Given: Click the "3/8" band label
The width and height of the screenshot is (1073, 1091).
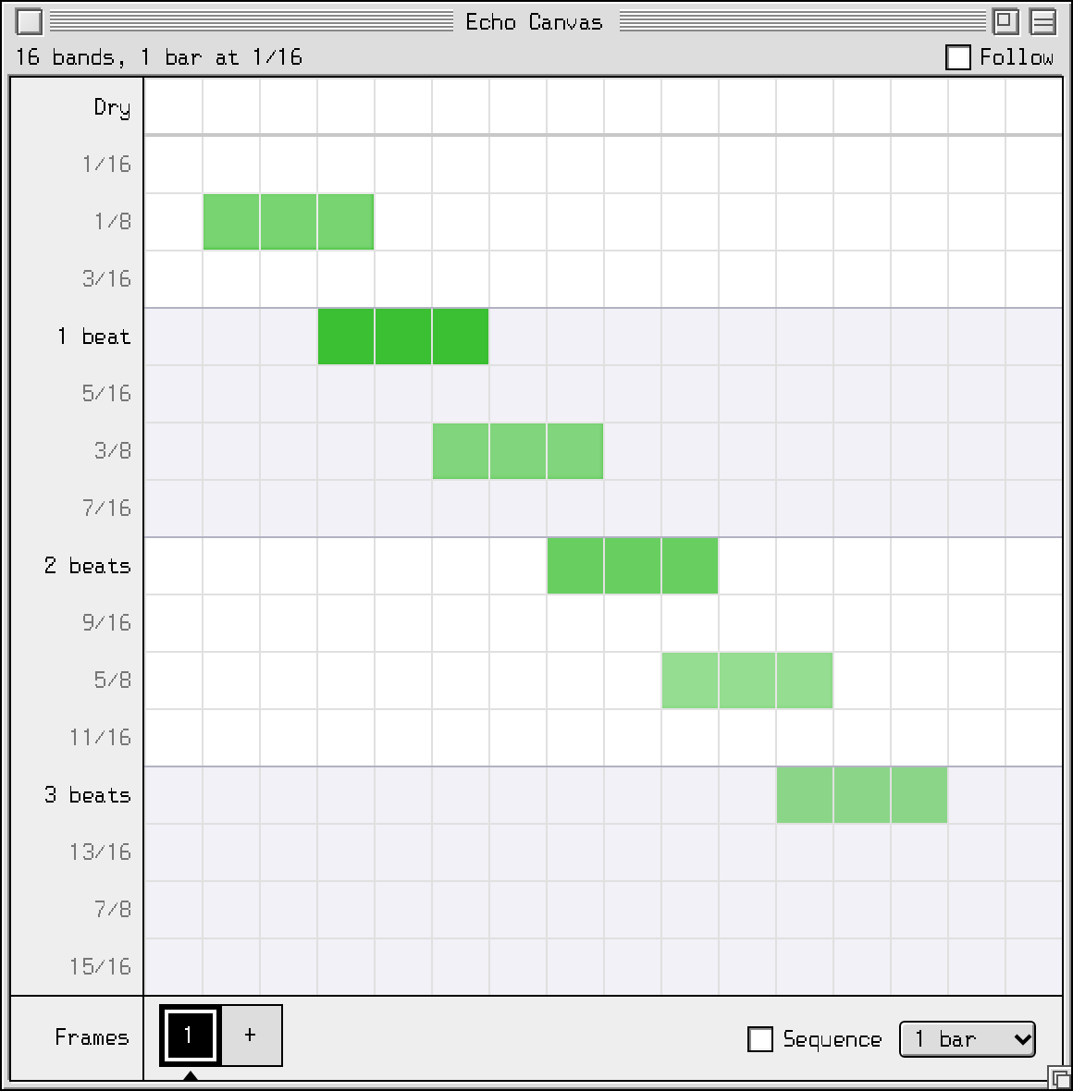Looking at the screenshot, I should pos(113,451).
